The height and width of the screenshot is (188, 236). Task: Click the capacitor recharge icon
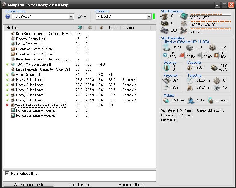[x=214, y=68]
